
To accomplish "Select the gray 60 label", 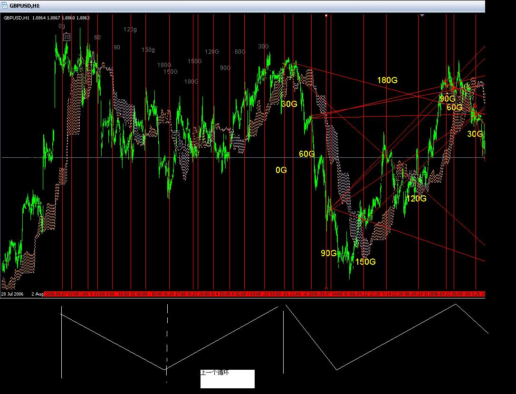I will coord(97,38).
